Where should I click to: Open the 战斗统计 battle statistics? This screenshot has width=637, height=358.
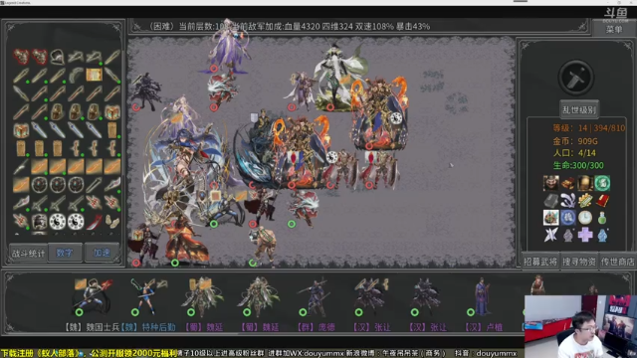coord(28,253)
